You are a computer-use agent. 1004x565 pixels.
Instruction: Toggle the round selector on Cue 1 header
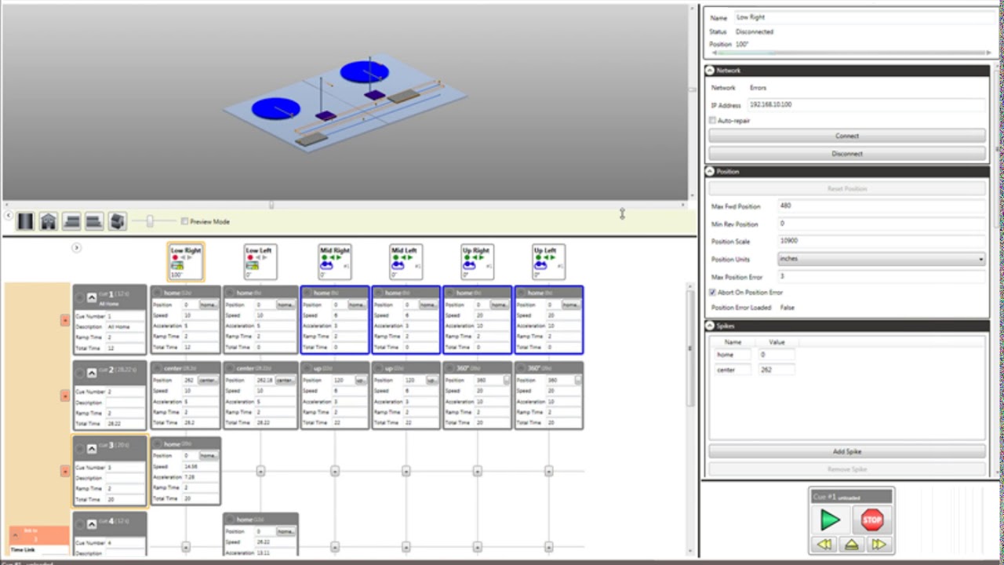pos(80,297)
